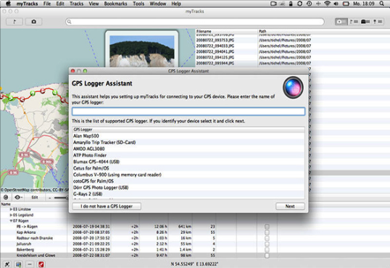Image resolution: width=390 pixels, height=268 pixels.
Task: Click the Edit button below the map
Action: (35, 198)
